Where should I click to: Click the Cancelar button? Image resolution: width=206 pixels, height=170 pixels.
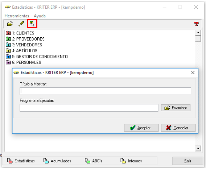(178, 128)
